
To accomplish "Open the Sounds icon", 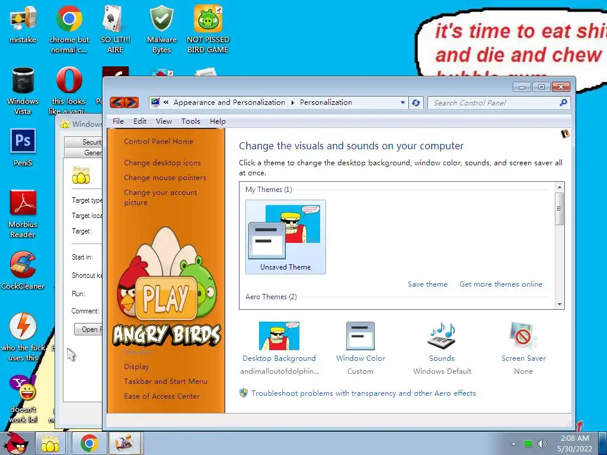I will click(x=442, y=336).
